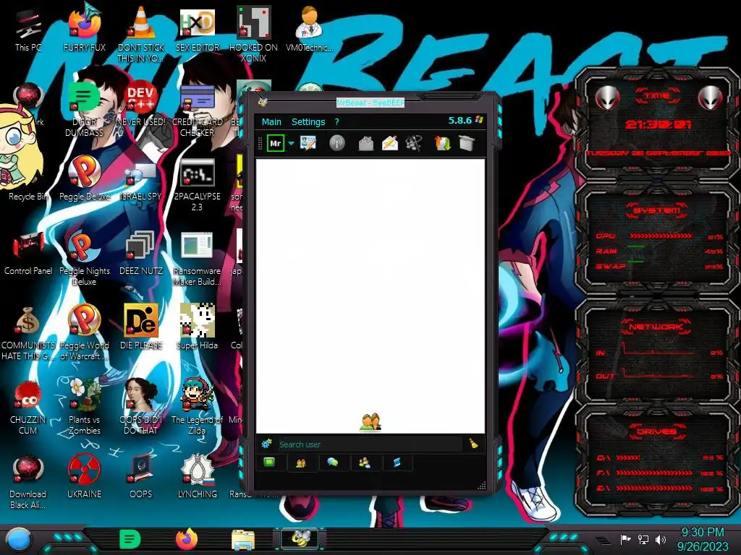741x555 pixels.
Task: Open the edit profile icon in BeeBEEP toolbar
Action: coord(308,143)
